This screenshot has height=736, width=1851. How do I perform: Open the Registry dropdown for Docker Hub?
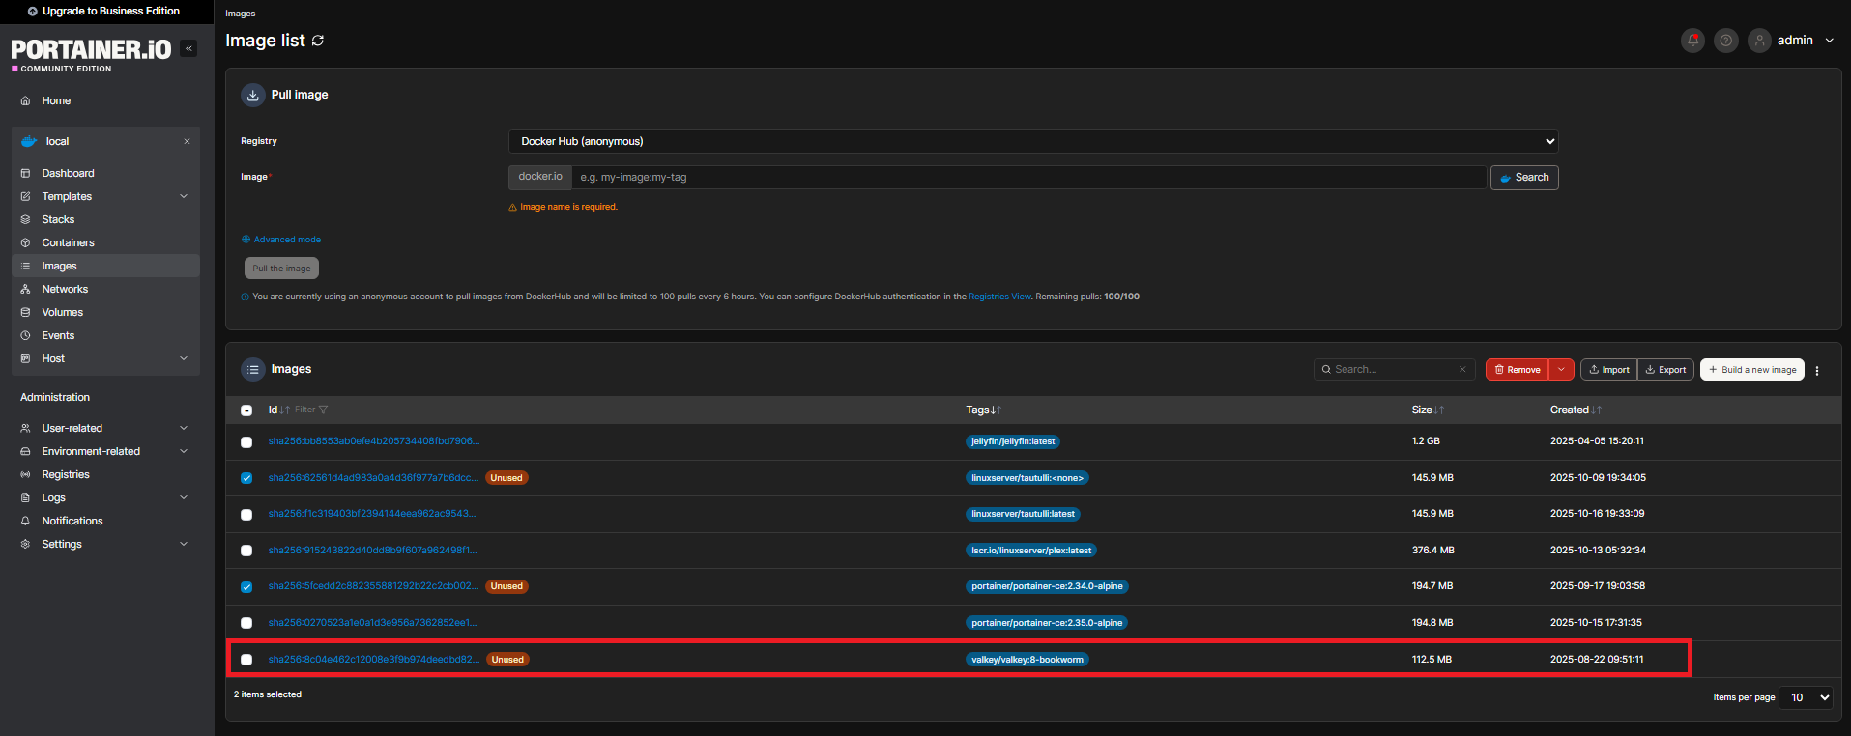pos(1032,141)
